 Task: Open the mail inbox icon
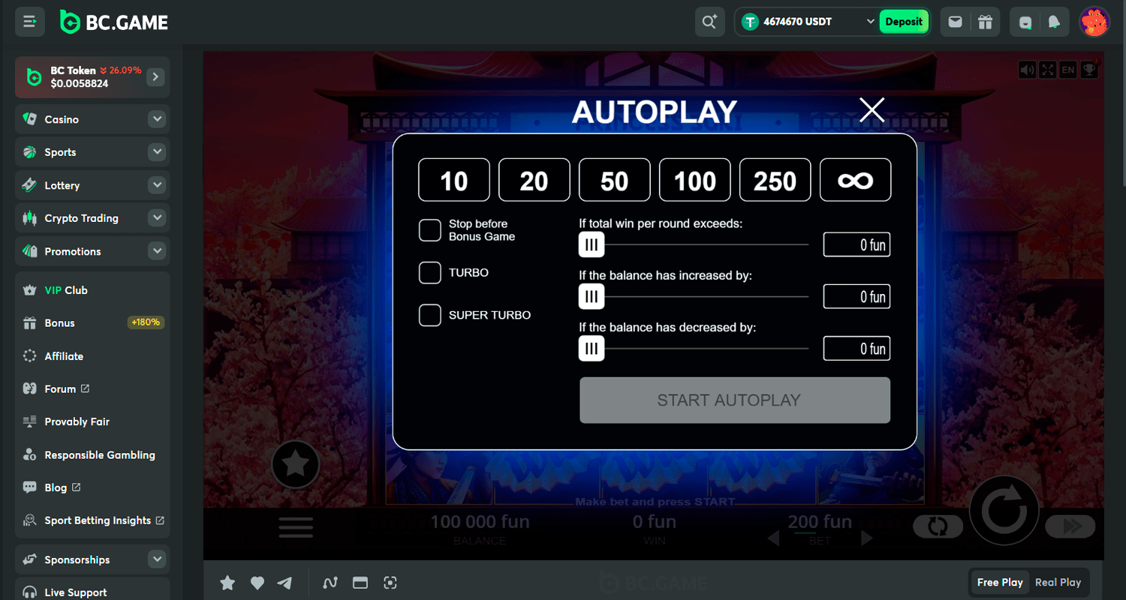tap(955, 22)
